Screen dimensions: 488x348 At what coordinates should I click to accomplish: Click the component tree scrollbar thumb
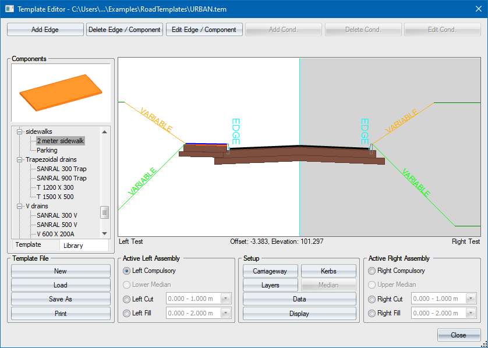pyautogui.click(x=105, y=212)
